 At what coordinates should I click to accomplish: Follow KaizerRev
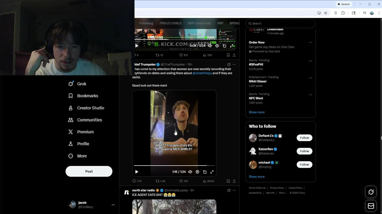pyautogui.click(x=304, y=151)
